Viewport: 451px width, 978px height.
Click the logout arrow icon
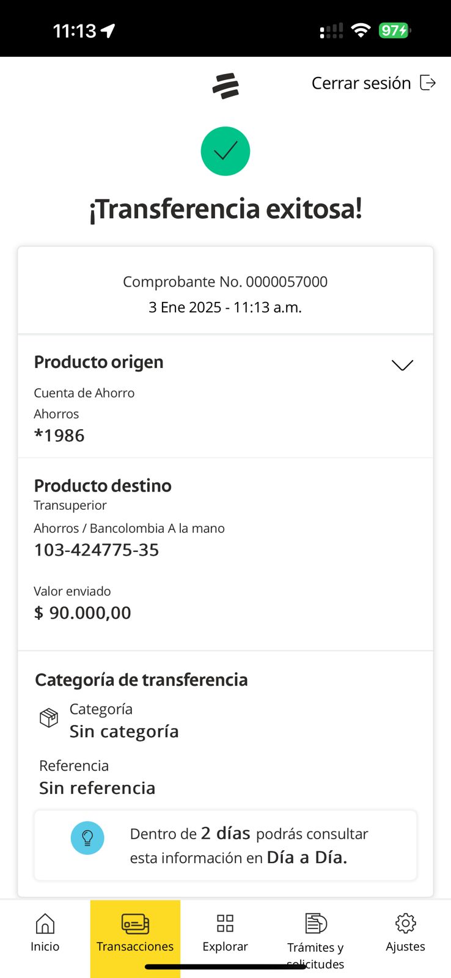pyautogui.click(x=428, y=83)
